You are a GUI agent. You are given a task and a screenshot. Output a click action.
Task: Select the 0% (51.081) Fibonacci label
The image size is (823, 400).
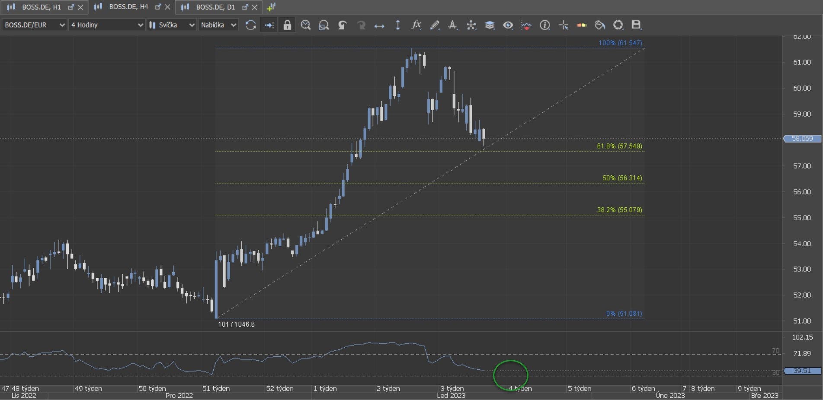coord(624,314)
